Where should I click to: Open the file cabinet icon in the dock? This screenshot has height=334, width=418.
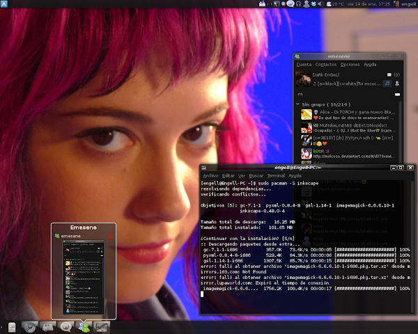[12, 327]
